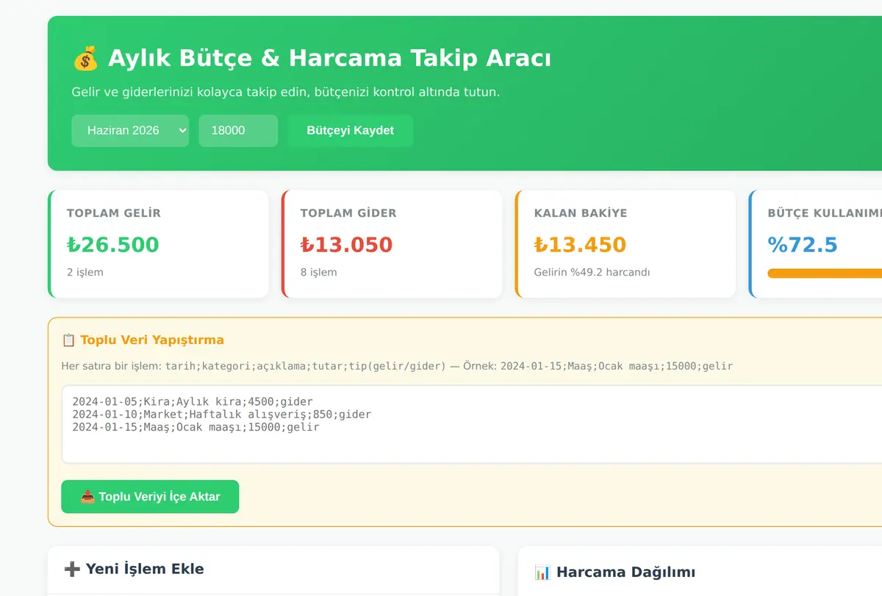Click the plus icon beside Yeni İşlem Ekle
This screenshot has width=882, height=596.
pos(72,569)
